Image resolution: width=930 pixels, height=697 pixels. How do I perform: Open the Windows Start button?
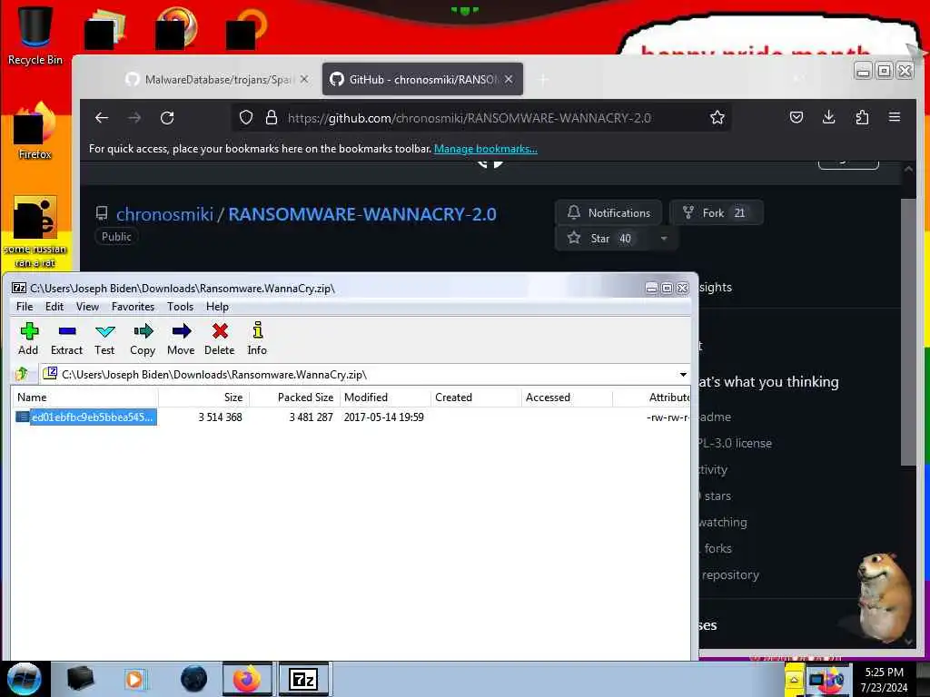(24, 679)
